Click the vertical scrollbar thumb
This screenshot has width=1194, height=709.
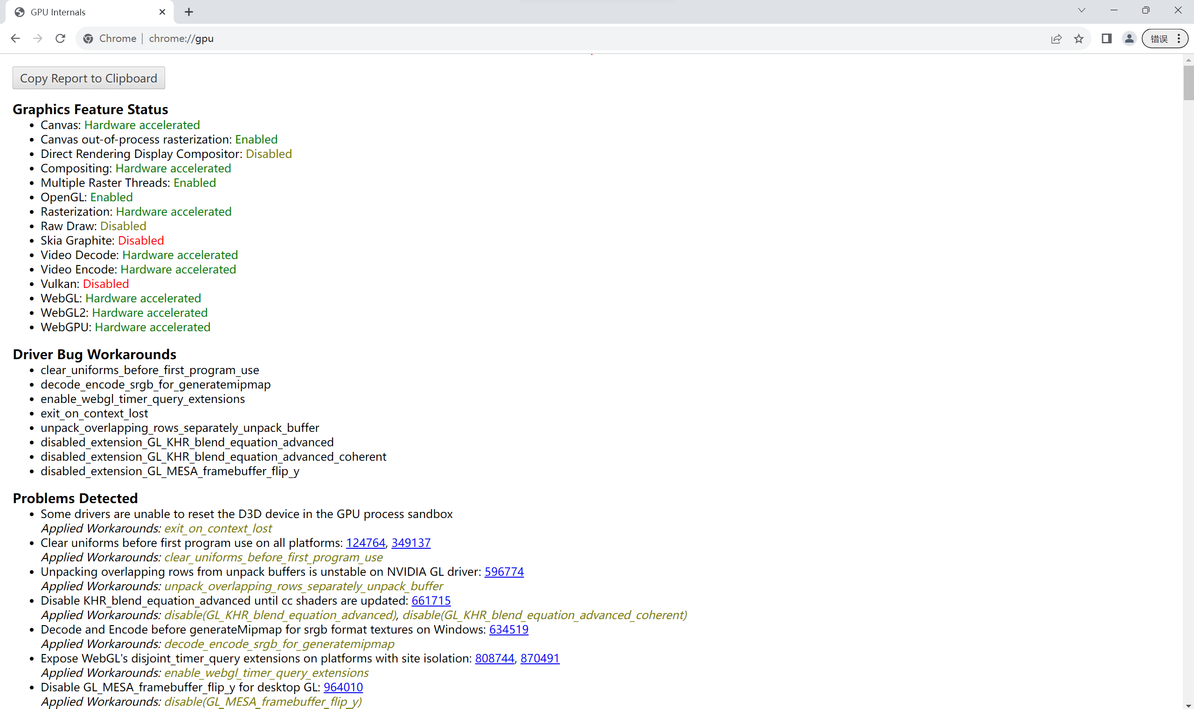(x=1188, y=82)
